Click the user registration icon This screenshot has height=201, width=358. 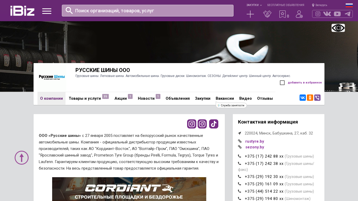pyautogui.click(x=299, y=14)
